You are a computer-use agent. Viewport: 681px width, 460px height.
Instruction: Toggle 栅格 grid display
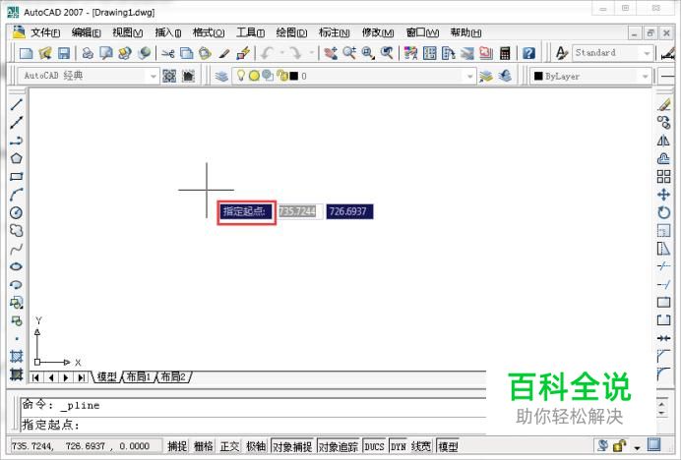tap(204, 446)
